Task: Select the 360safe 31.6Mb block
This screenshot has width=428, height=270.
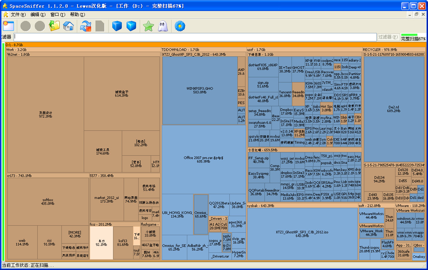Action: pos(403,253)
